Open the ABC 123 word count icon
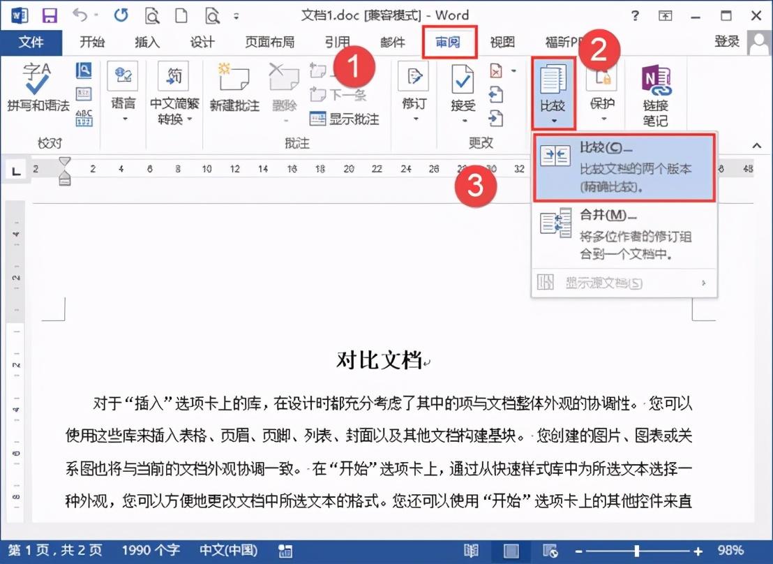The width and height of the screenshot is (773, 564). (x=84, y=118)
